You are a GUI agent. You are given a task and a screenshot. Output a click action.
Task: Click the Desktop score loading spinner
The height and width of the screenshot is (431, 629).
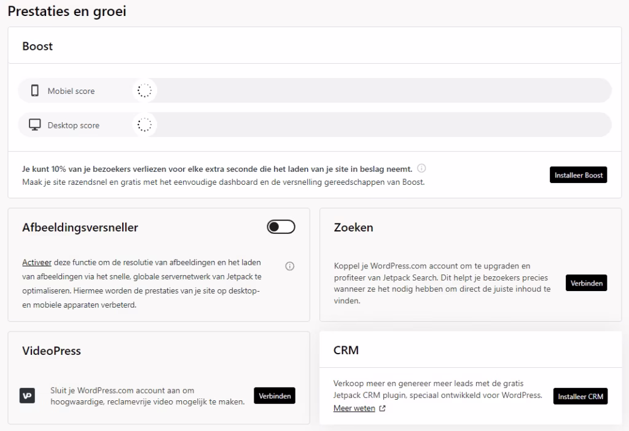point(144,125)
